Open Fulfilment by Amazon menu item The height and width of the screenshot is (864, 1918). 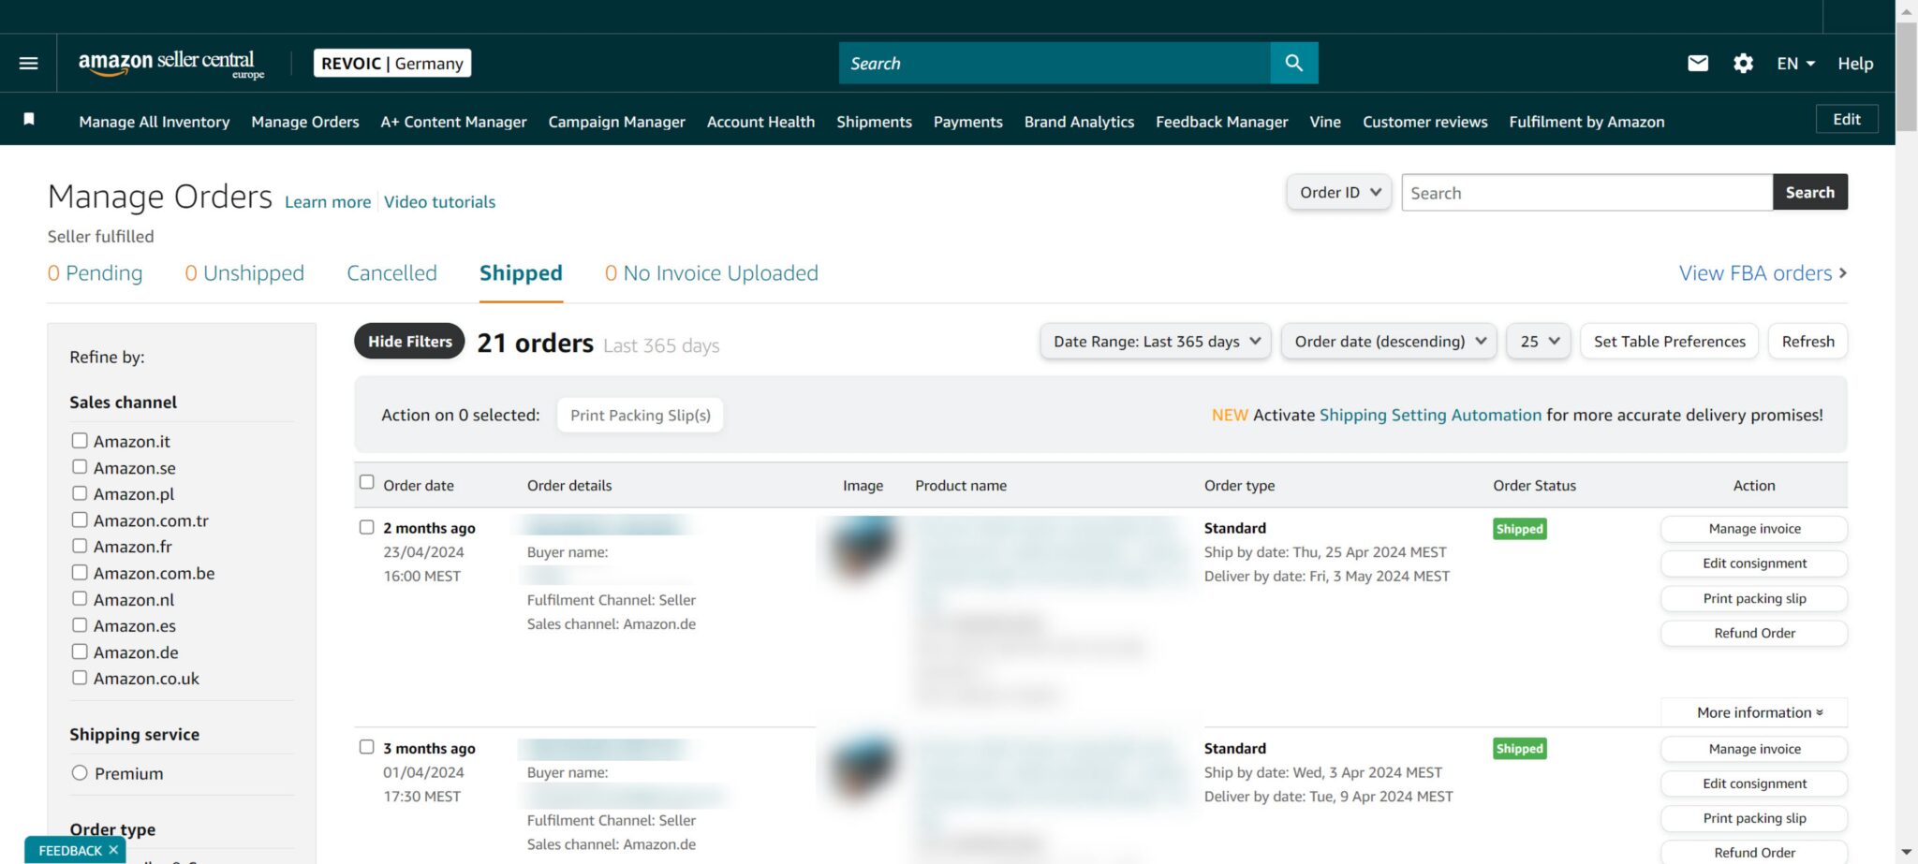pyautogui.click(x=1586, y=122)
